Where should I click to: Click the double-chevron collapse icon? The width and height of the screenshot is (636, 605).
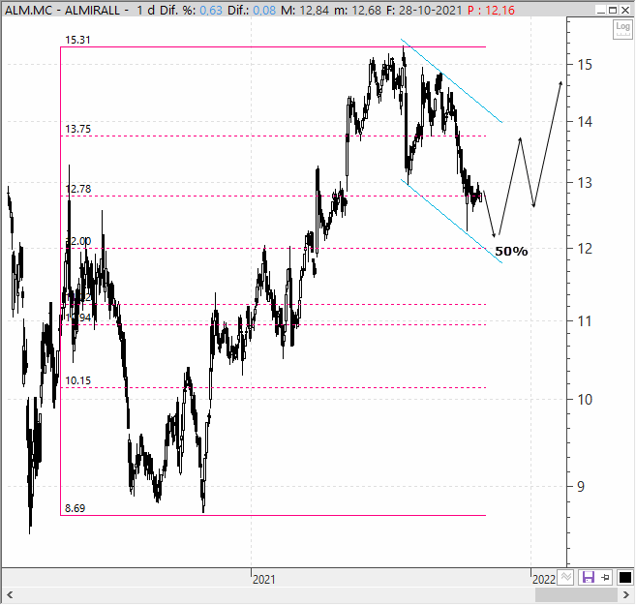(566, 577)
